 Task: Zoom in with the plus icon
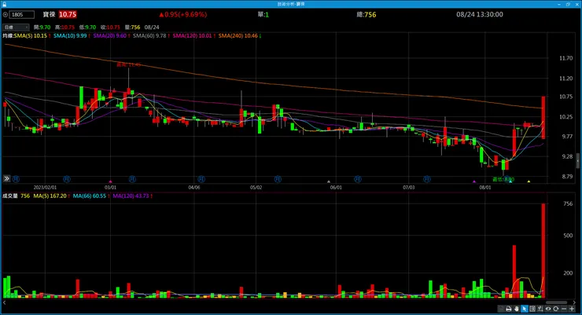tap(572, 309)
